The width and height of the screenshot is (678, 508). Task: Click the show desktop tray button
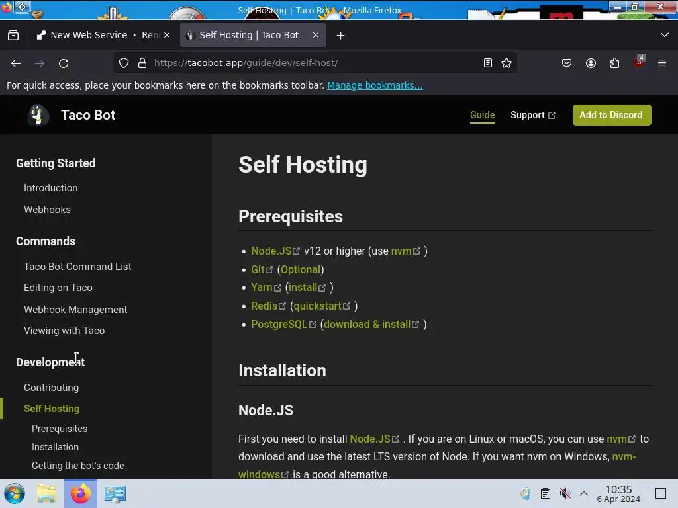tap(661, 493)
